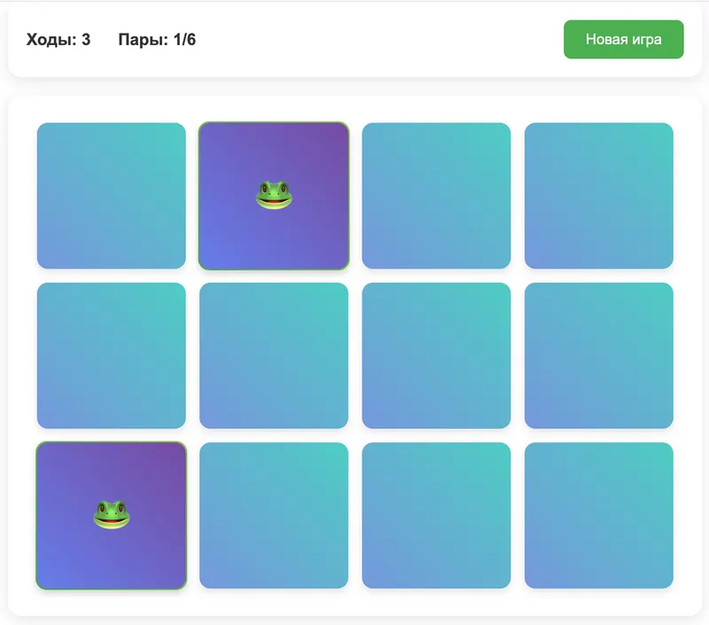Flip the first face-down card in top row
709x625 pixels.
[112, 196]
